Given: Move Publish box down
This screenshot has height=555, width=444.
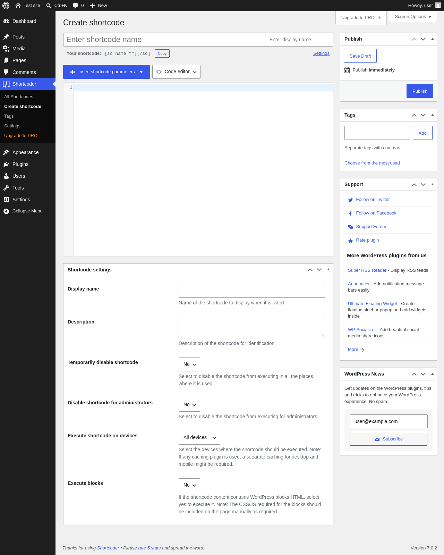Looking at the screenshot, I should 423,39.
